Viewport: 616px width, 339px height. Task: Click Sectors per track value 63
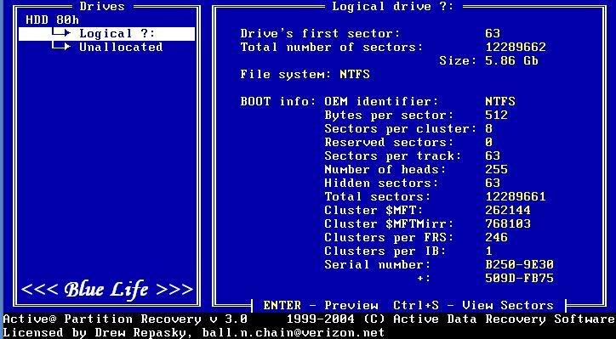point(493,155)
